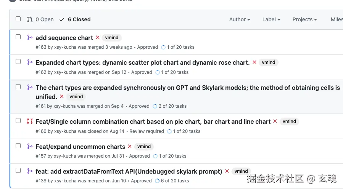Switch to 0 Open pull requests
The width and height of the screenshot is (343, 190).
(x=40, y=19)
